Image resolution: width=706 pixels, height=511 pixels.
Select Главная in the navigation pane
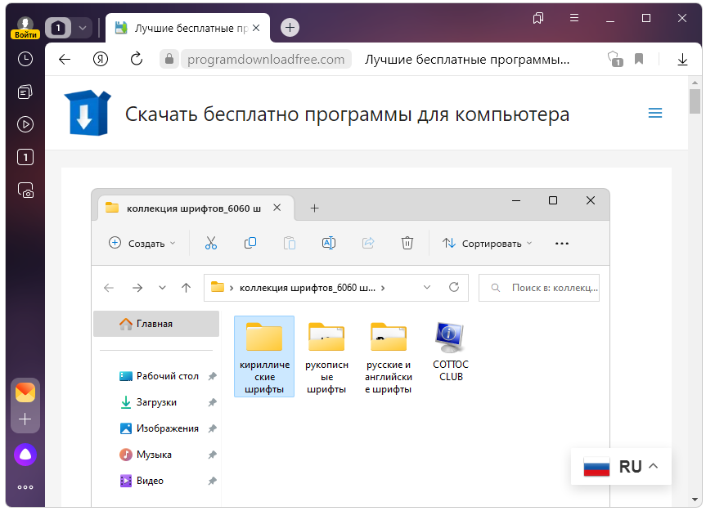(156, 324)
